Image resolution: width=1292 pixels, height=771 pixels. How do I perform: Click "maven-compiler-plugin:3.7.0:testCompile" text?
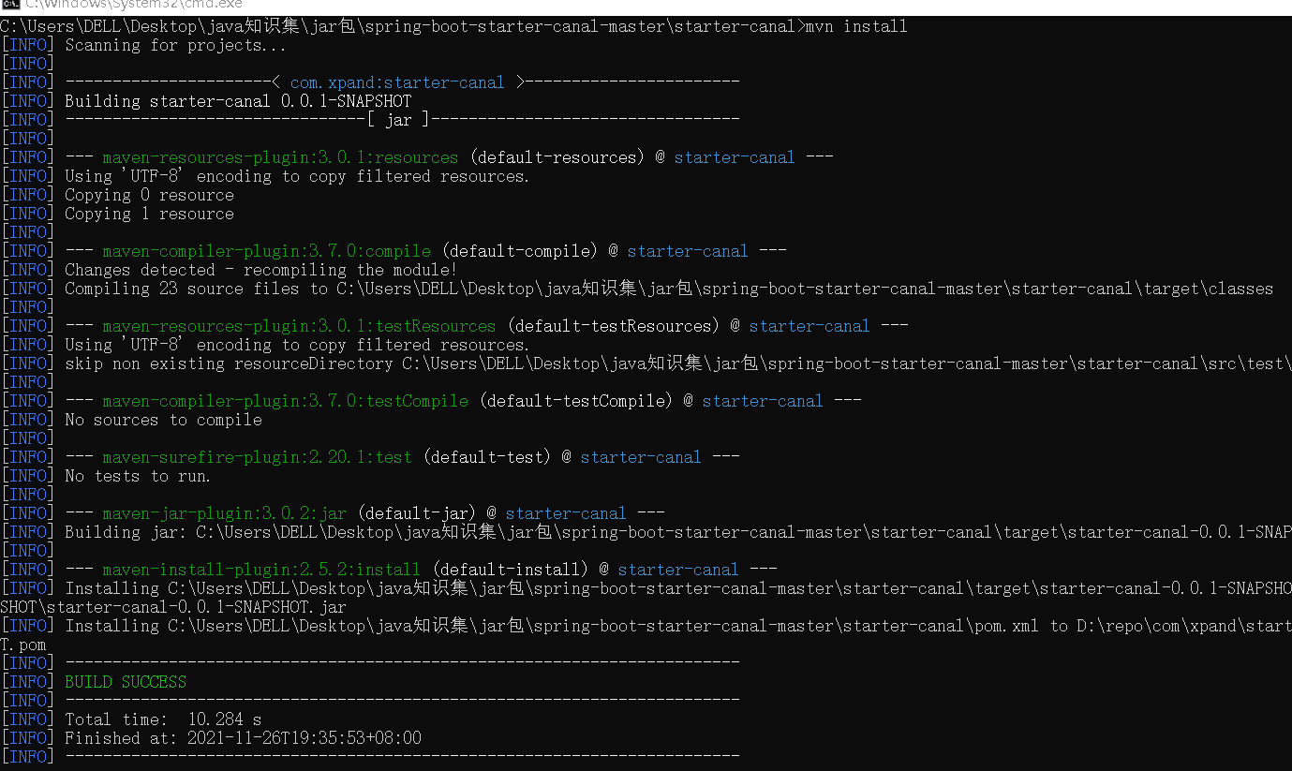click(x=285, y=401)
